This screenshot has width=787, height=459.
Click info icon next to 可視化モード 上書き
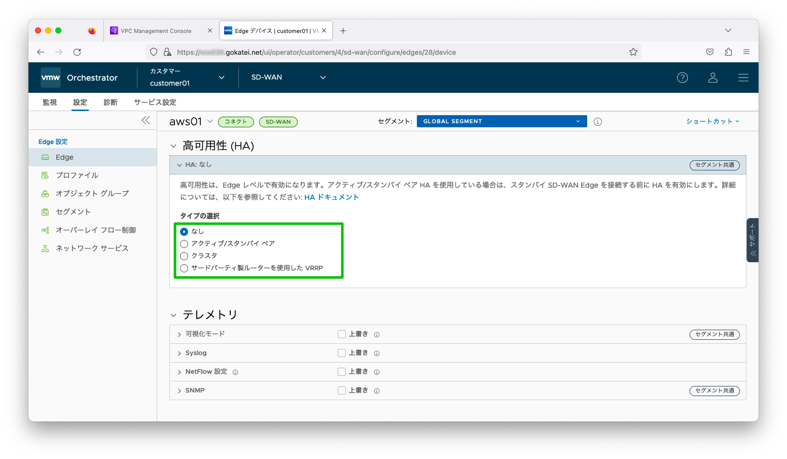click(377, 335)
